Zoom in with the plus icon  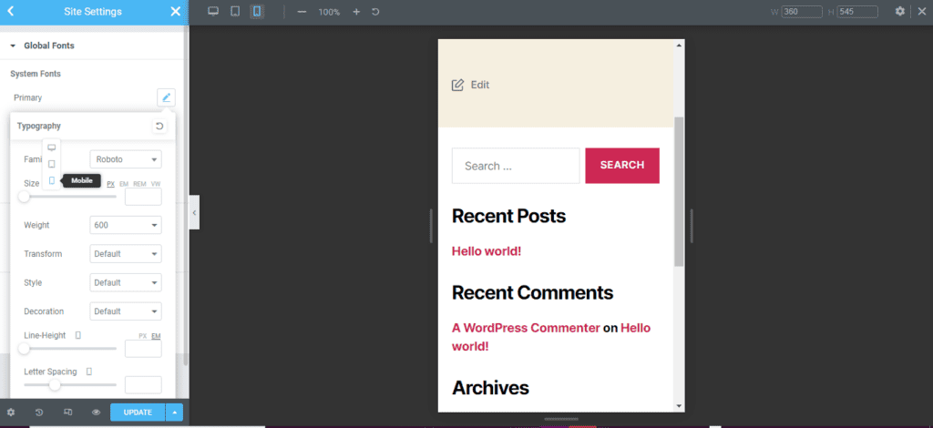coord(356,12)
